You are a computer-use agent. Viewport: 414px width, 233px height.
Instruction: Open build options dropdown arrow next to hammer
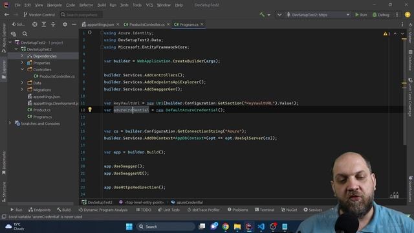(269, 15)
